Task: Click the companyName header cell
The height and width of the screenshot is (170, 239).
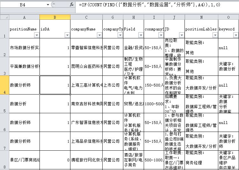Action: pyautogui.click(x=86, y=29)
